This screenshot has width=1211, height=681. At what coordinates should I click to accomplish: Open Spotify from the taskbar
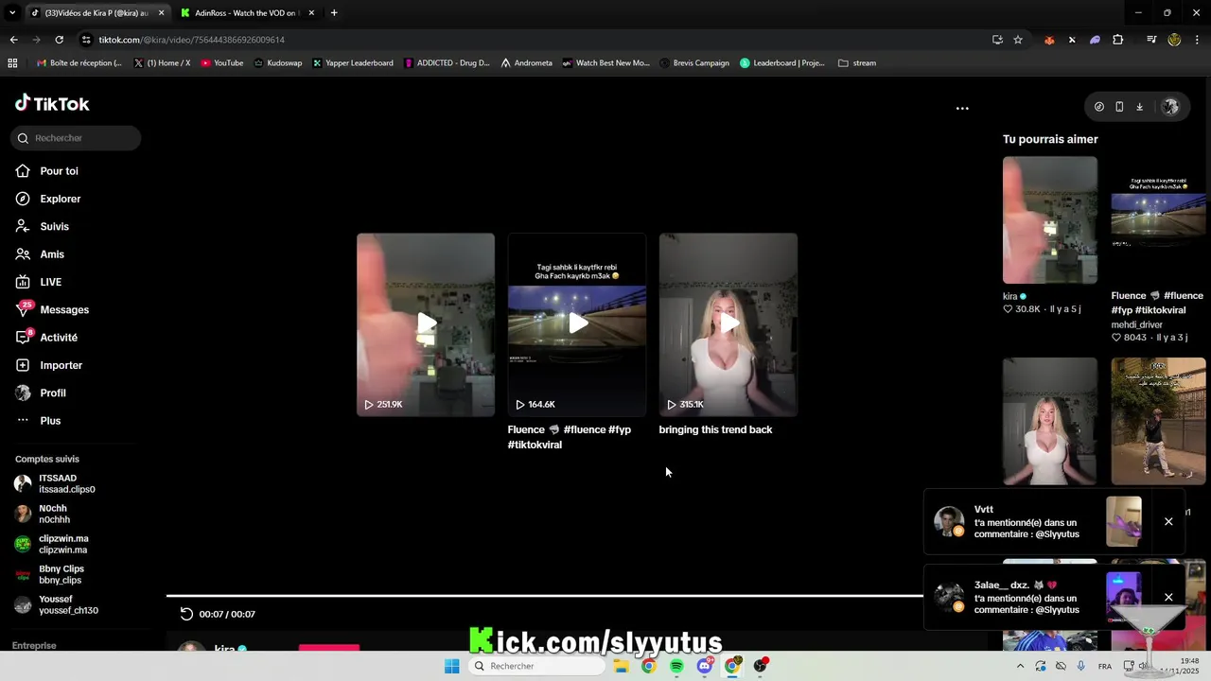point(676,666)
